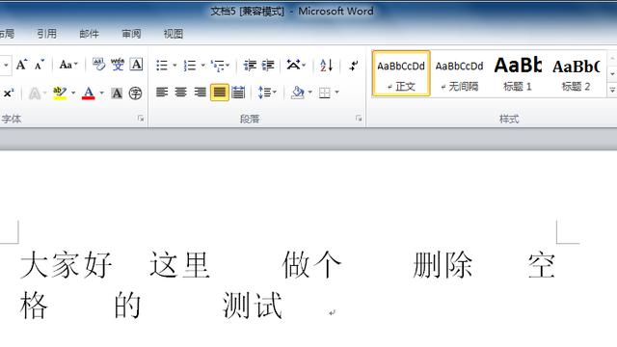
Task: Click the word 做个 in document
Action: (x=311, y=265)
